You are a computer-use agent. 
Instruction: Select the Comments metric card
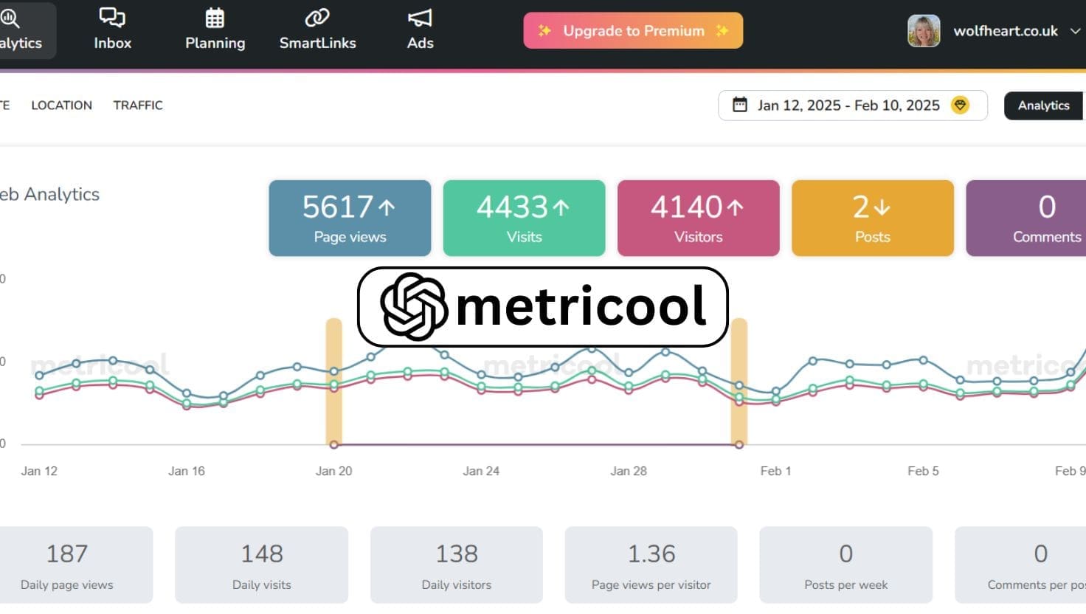coord(1026,218)
